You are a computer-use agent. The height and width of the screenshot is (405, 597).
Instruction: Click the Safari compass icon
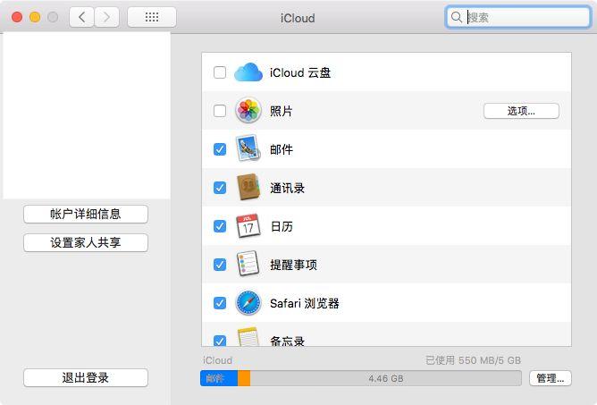(248, 303)
